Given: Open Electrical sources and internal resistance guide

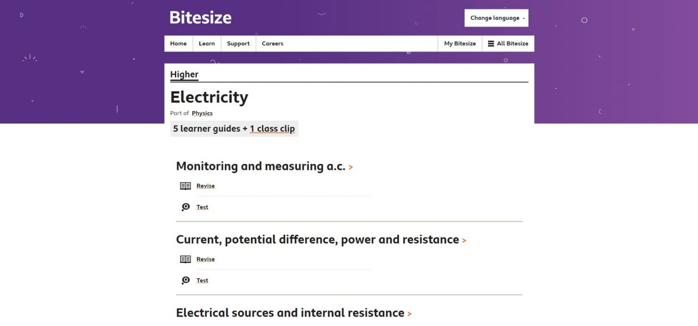Looking at the screenshot, I should (x=290, y=313).
